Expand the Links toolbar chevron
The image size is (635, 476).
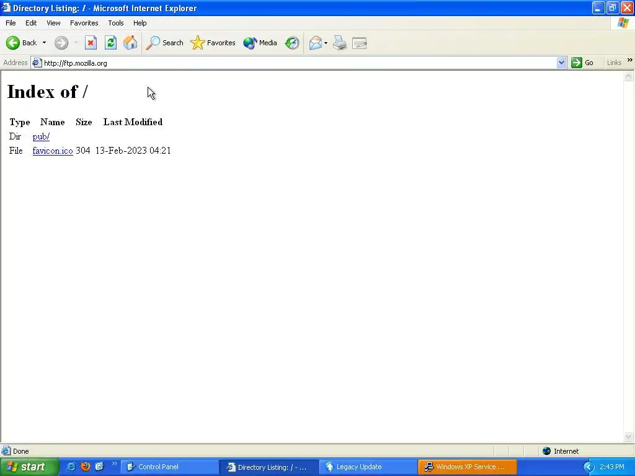click(630, 60)
